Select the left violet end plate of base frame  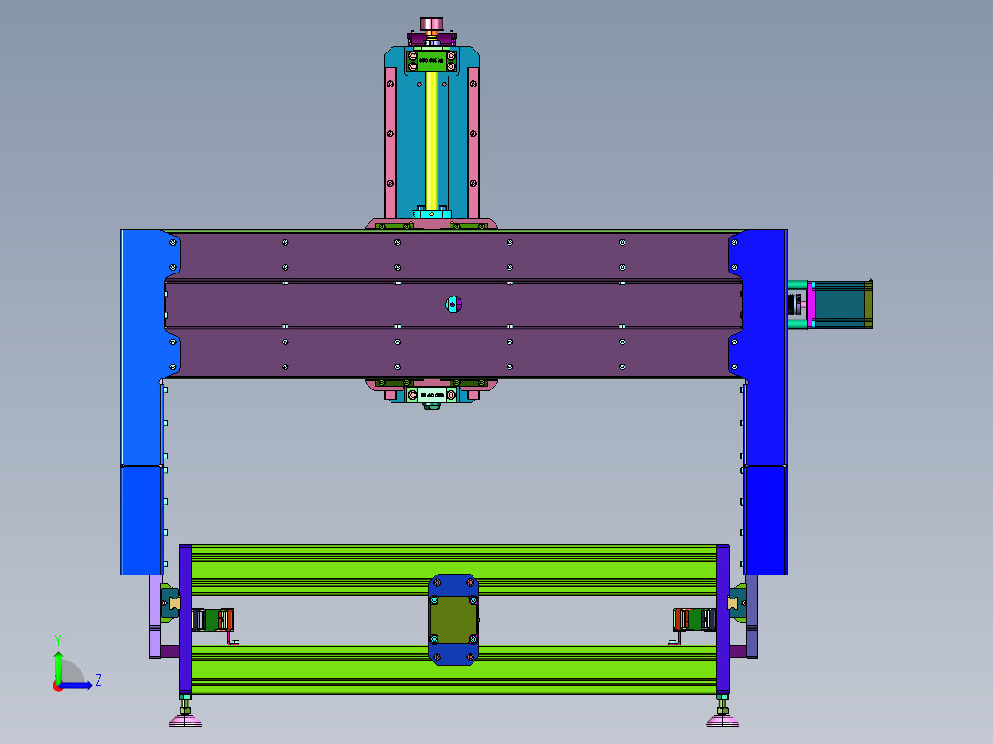click(185, 619)
